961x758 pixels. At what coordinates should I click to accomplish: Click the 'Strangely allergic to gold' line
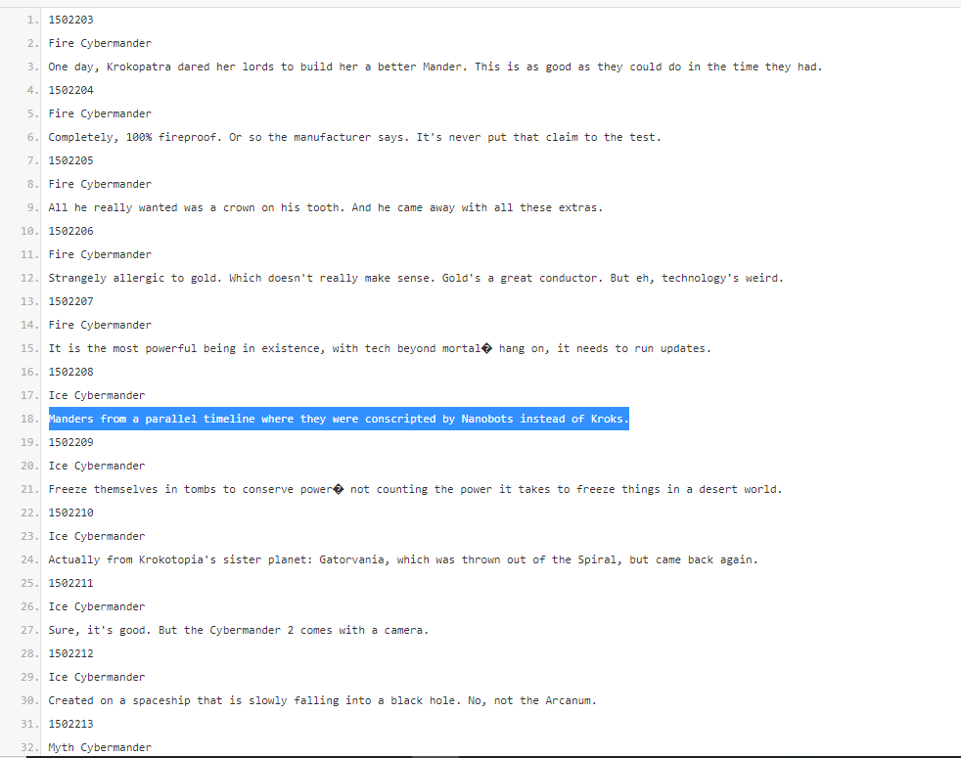[416, 278]
